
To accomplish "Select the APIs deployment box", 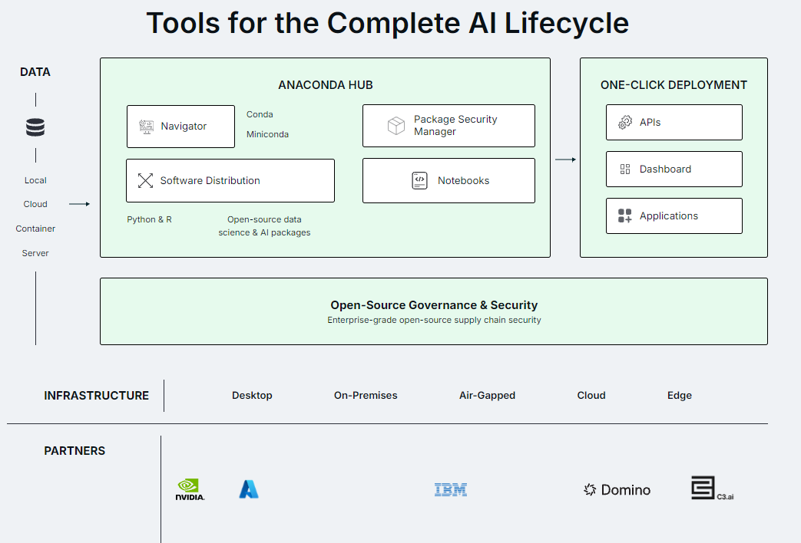I will point(674,123).
